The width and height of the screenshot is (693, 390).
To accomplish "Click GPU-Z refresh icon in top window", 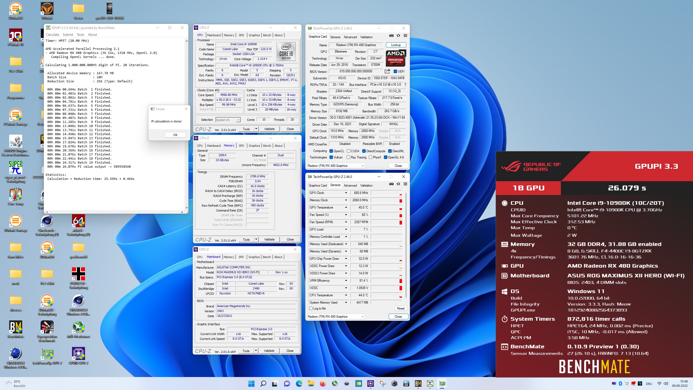I will (x=398, y=35).
